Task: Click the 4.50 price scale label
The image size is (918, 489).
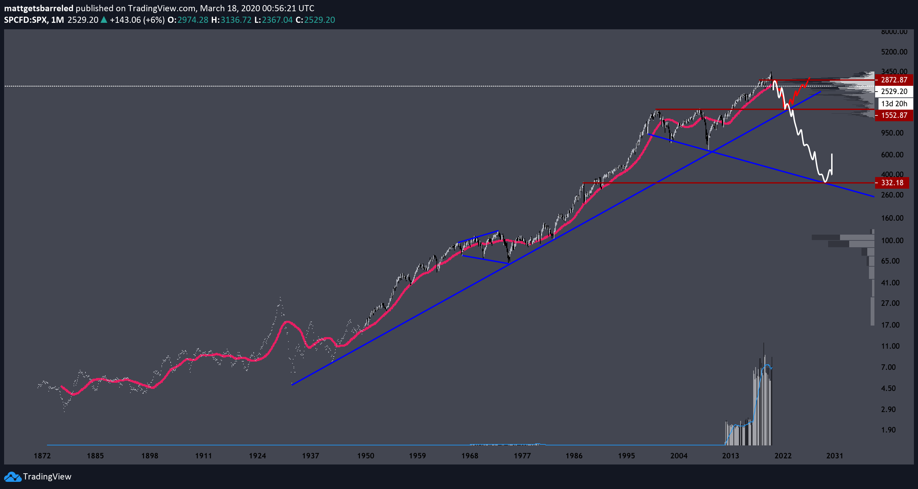Action: coord(888,388)
